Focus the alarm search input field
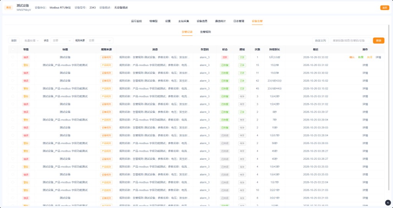The width and height of the screenshot is (393, 208). click(x=351, y=41)
